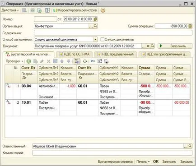This screenshot has width=196, height=166.
Task: Select debit account 08.04 cell
Action: (29, 86)
